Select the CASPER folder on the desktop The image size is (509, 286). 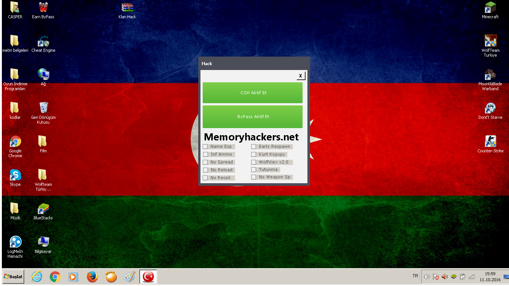point(15,10)
